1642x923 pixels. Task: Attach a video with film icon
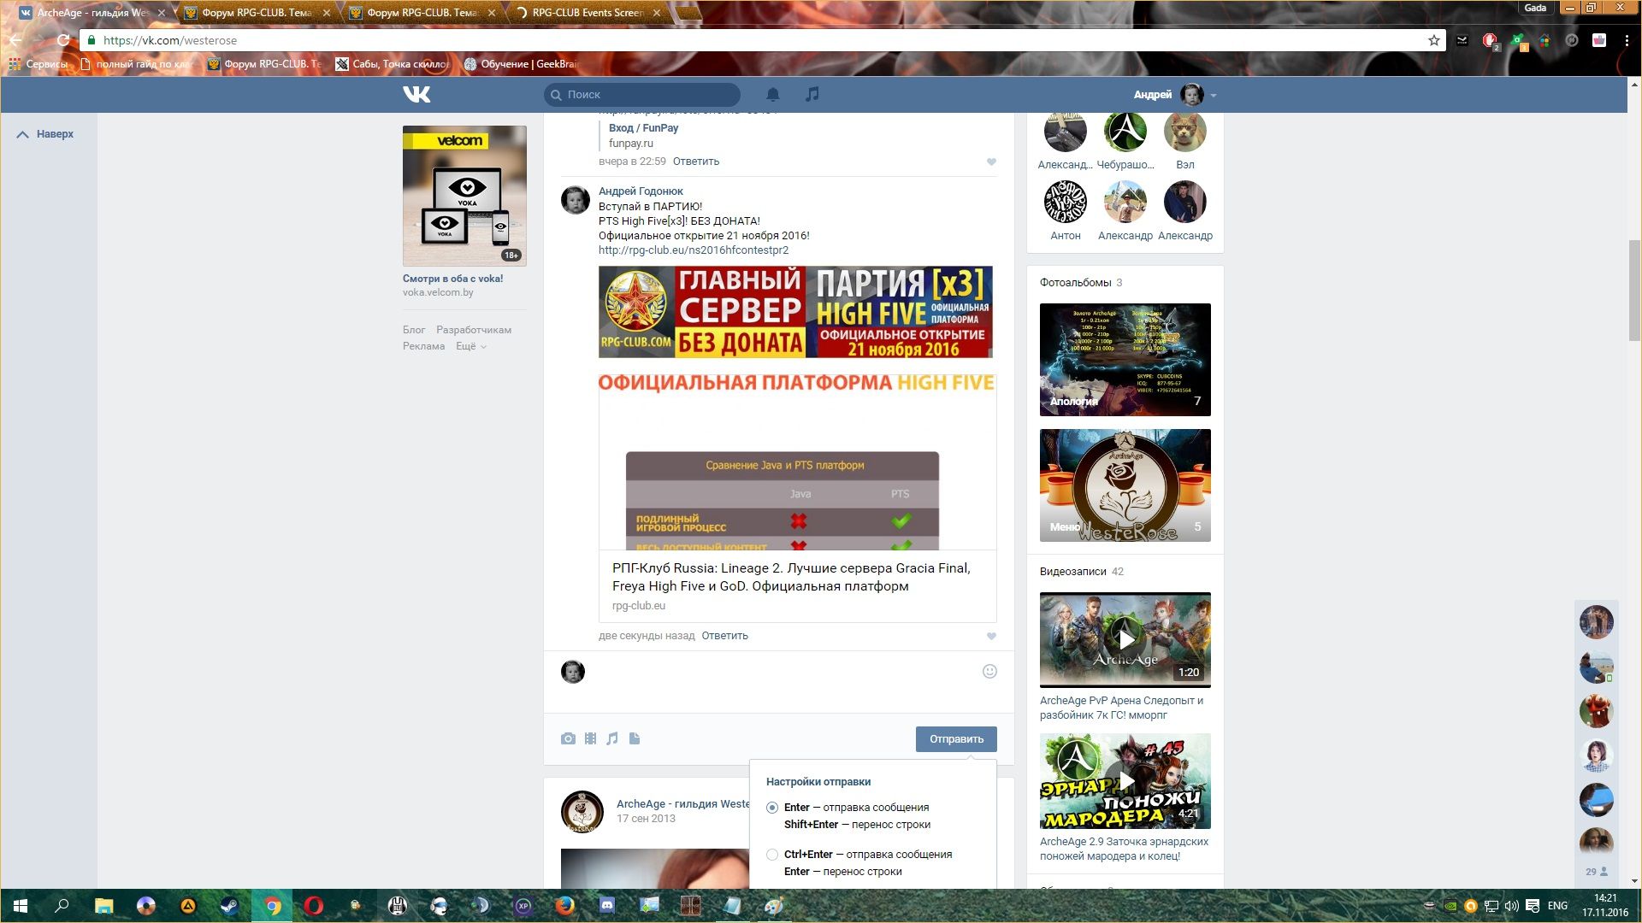tap(590, 738)
